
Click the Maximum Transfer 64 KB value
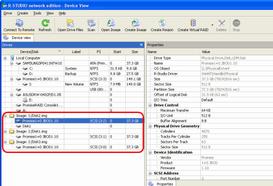pos(206,110)
